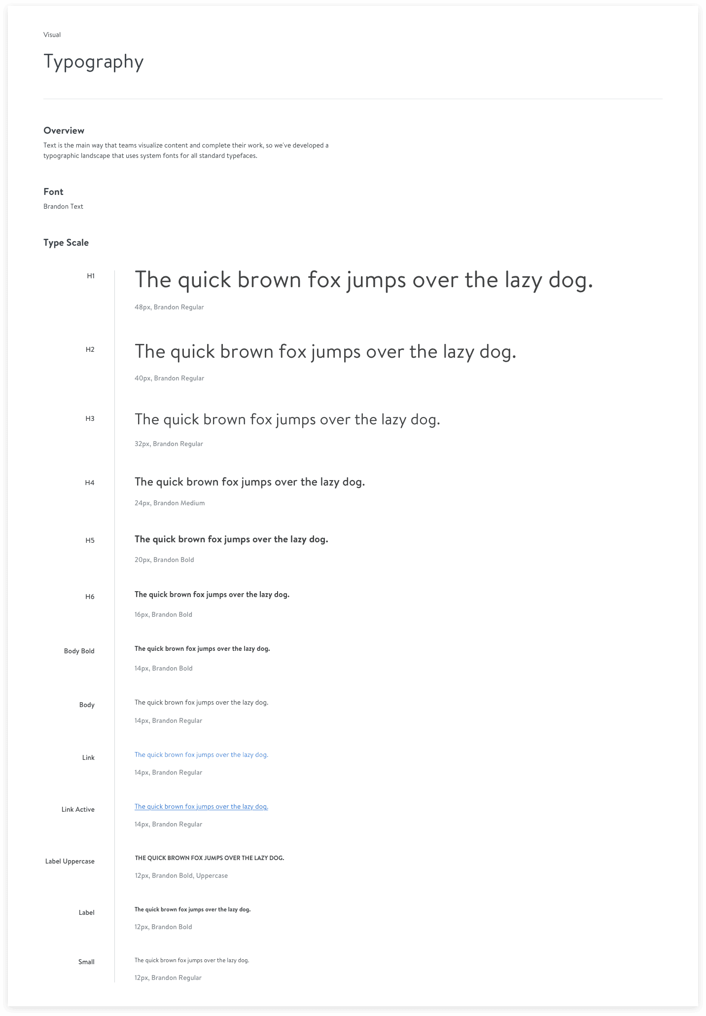Click the 'Visual' breadcrumb text
This screenshot has height=1016, width=706.
click(52, 35)
